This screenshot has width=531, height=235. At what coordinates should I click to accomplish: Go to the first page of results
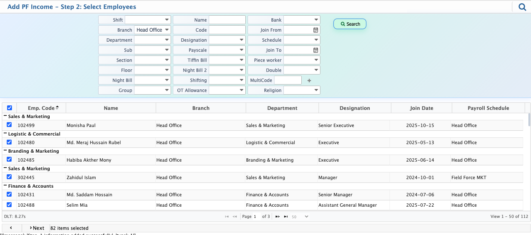point(227,216)
